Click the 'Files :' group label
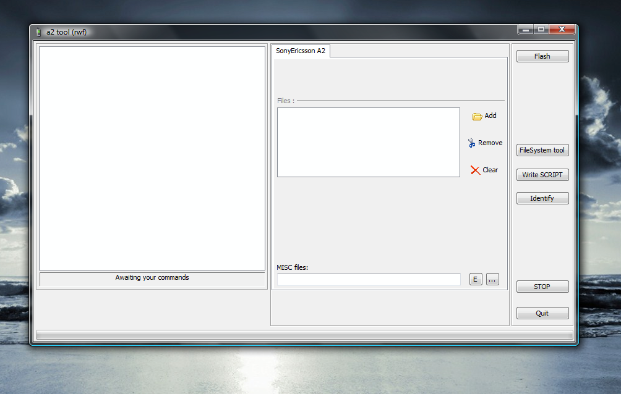Screen dimensions: 621x394 click(x=286, y=101)
